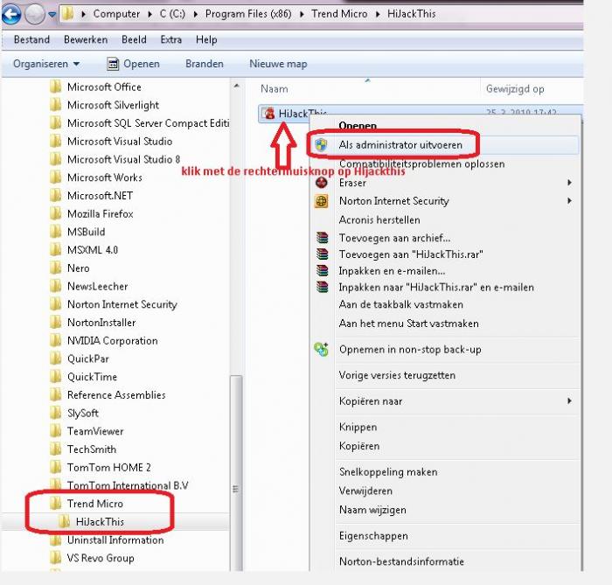
Task: Select the C (C:) breadcrumb segment
Action: (172, 14)
